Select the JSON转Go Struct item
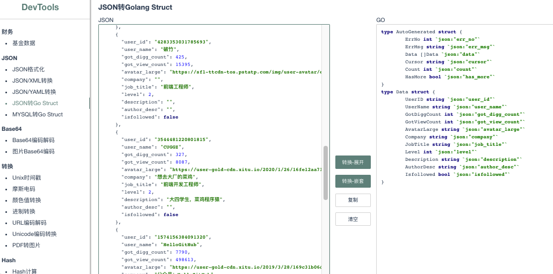Screen dimensions: 553x274 click(x=35, y=103)
